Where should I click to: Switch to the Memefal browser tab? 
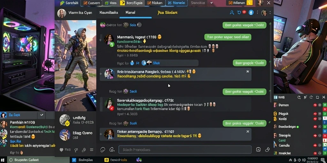coord(176,3)
